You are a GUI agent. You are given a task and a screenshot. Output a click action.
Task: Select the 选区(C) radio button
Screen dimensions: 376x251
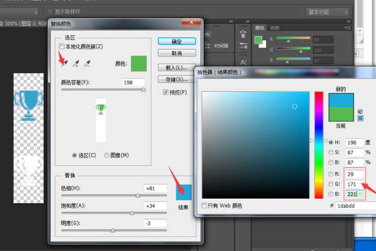74,155
